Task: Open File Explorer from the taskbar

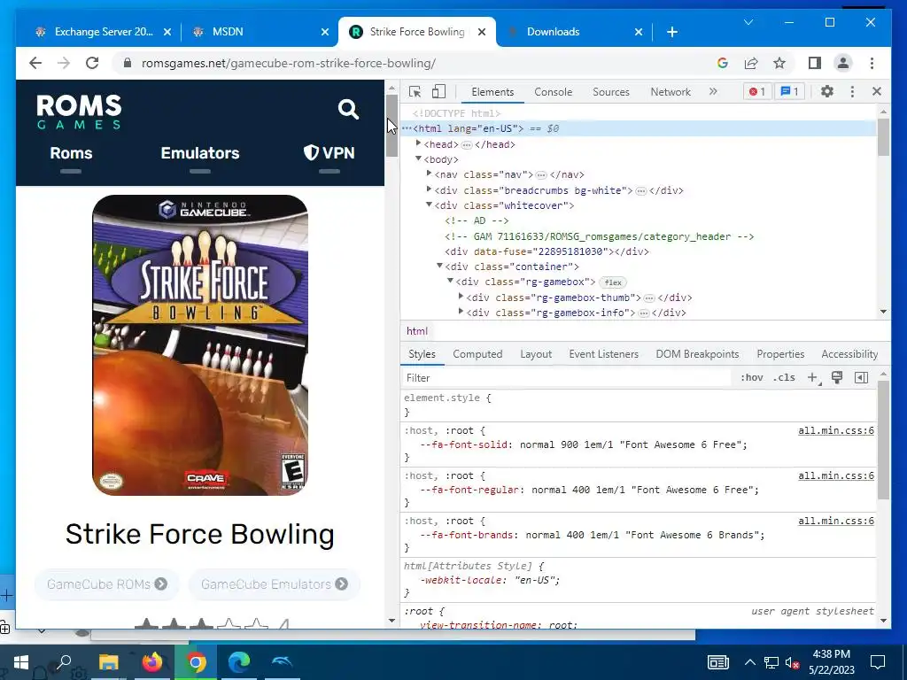Action: pyautogui.click(x=108, y=662)
